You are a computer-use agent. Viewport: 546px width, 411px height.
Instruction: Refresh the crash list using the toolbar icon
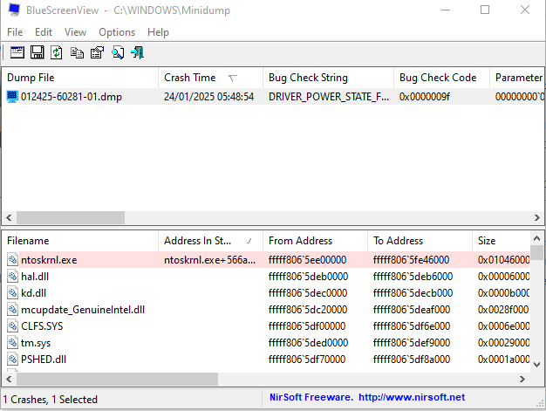click(x=57, y=52)
